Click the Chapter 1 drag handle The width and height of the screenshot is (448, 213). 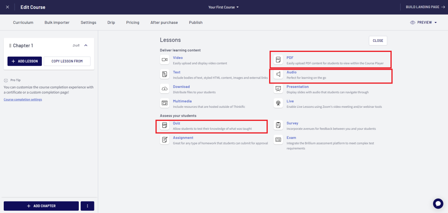click(x=10, y=46)
